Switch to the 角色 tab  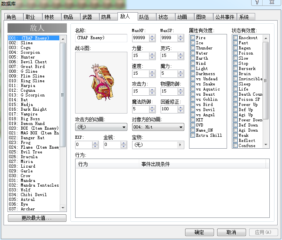(x=14, y=17)
